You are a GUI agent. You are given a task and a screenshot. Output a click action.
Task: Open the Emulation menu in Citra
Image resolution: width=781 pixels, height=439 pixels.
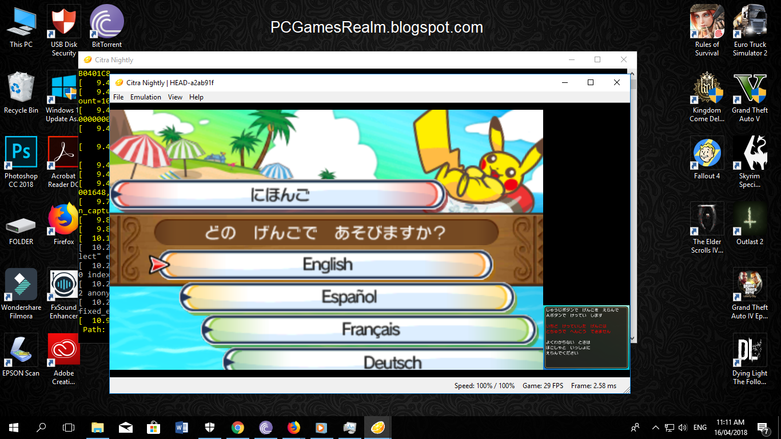point(146,97)
